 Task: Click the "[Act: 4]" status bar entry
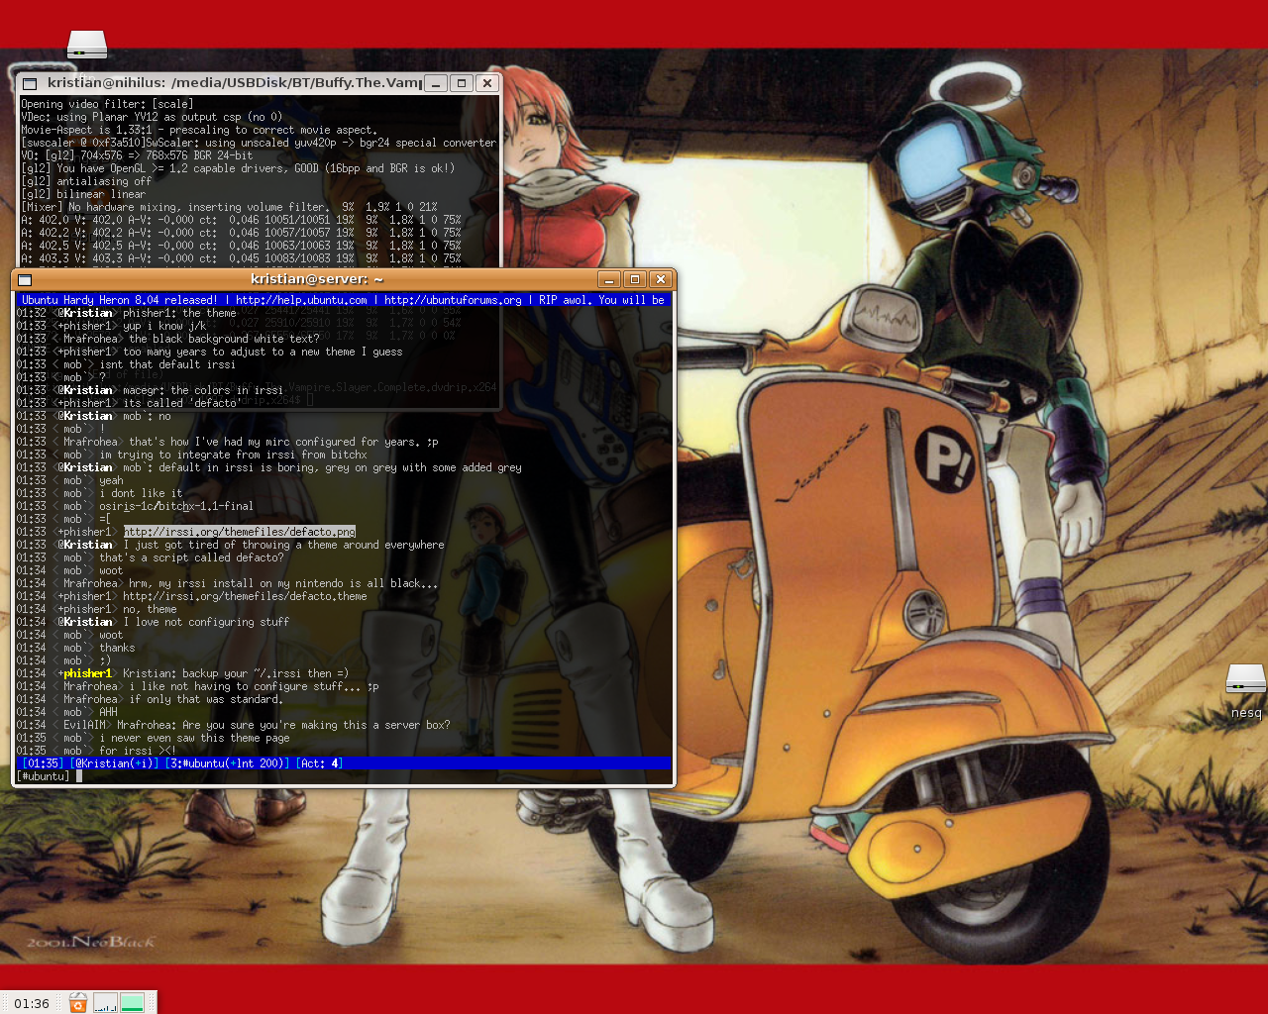coord(319,763)
